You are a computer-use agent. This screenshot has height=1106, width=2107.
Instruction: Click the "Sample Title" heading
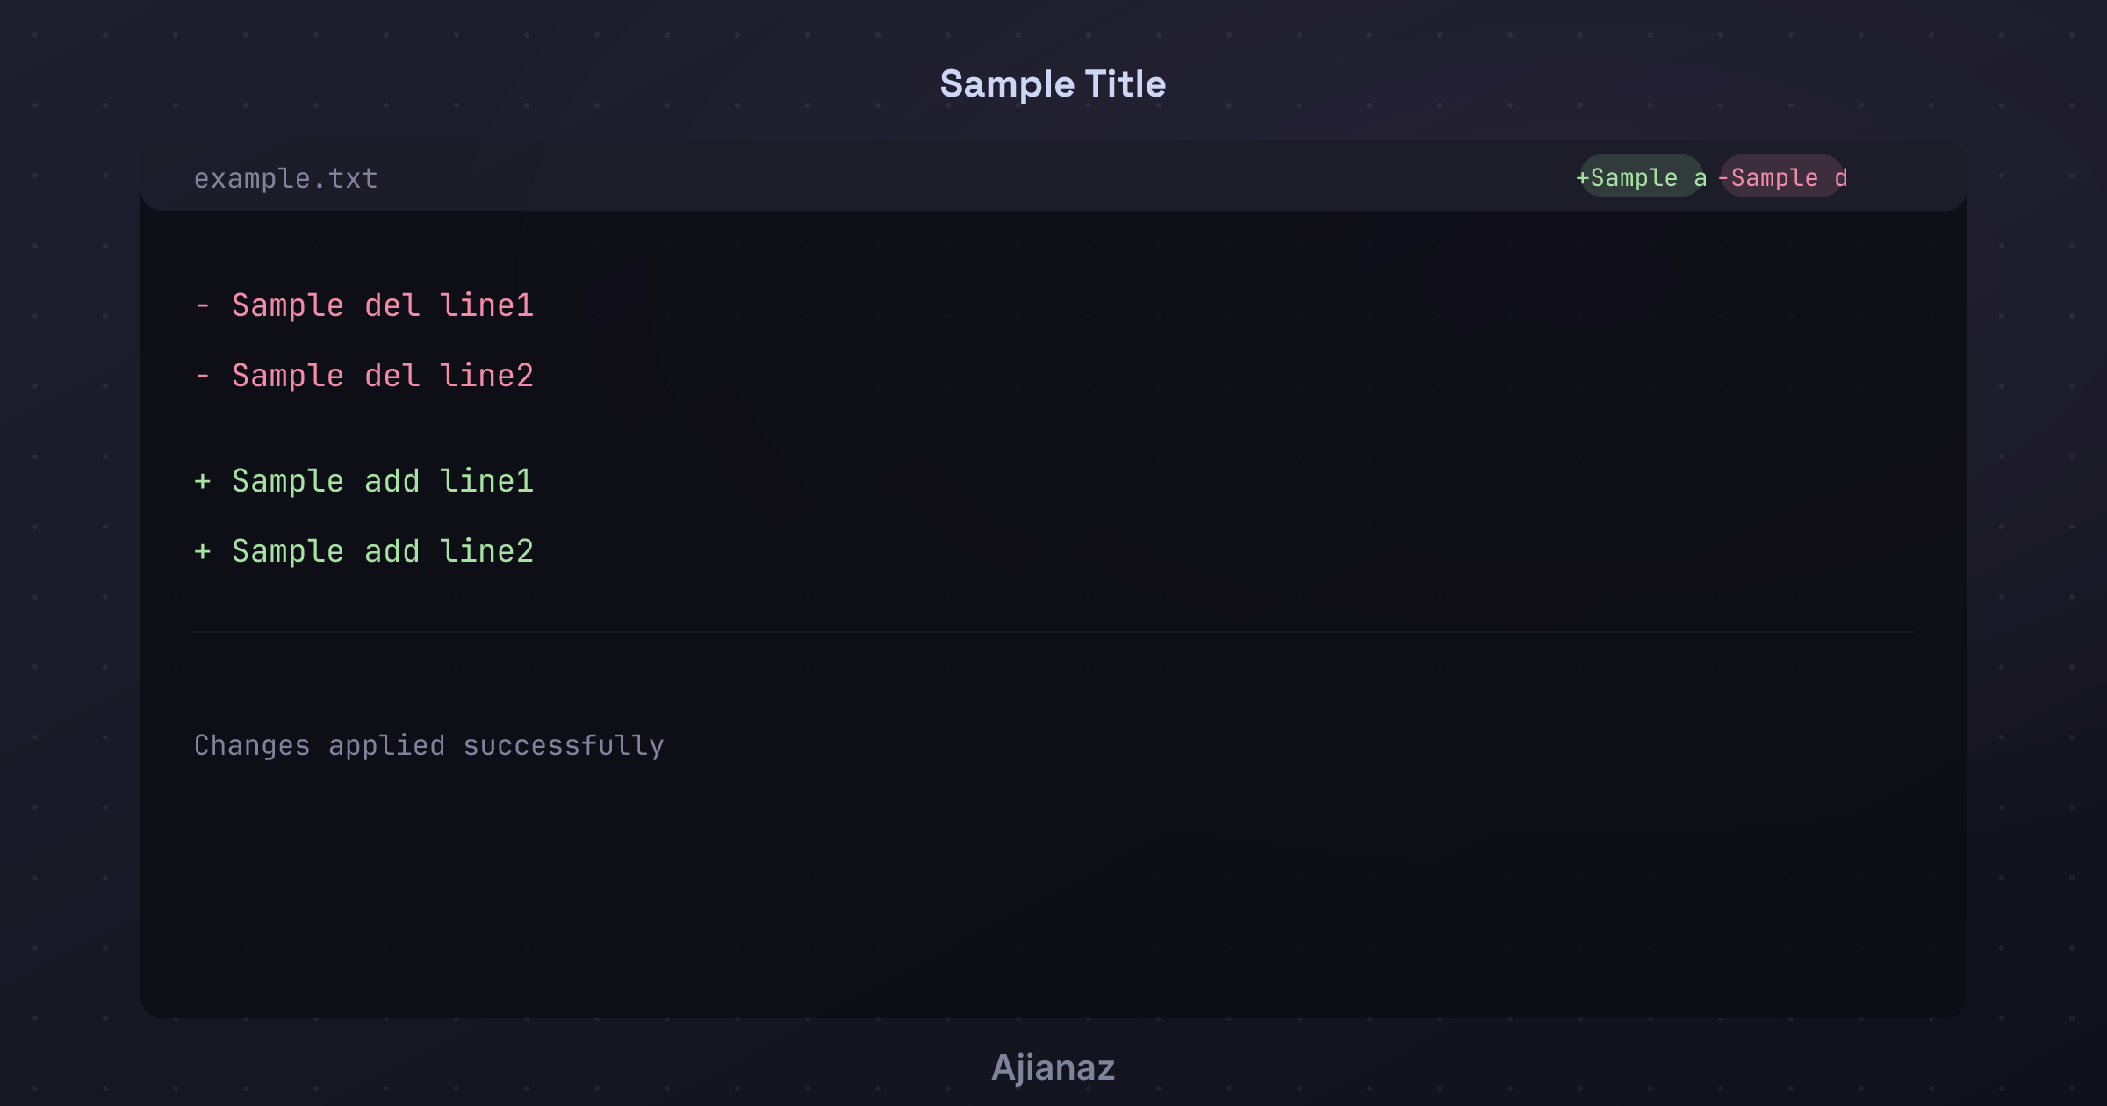pyautogui.click(x=1053, y=84)
